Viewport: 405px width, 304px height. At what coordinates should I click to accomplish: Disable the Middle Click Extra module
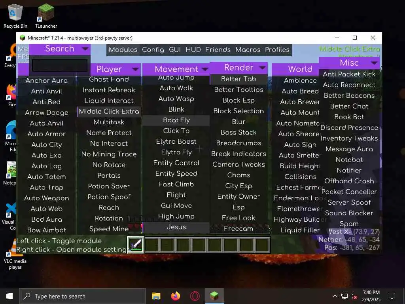pyautogui.click(x=109, y=111)
